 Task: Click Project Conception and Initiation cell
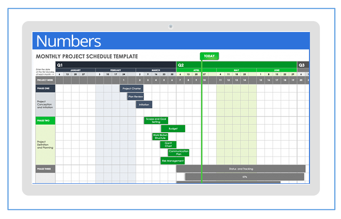coord(45,104)
